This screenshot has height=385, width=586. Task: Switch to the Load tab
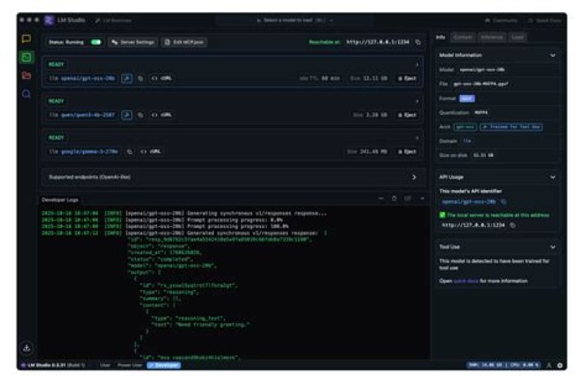click(x=518, y=37)
